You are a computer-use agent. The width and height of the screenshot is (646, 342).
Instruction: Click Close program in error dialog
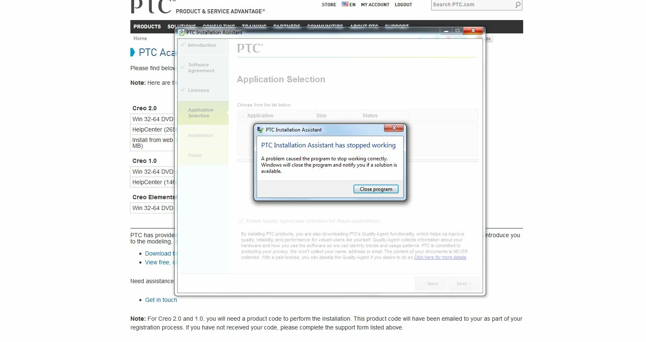click(376, 189)
